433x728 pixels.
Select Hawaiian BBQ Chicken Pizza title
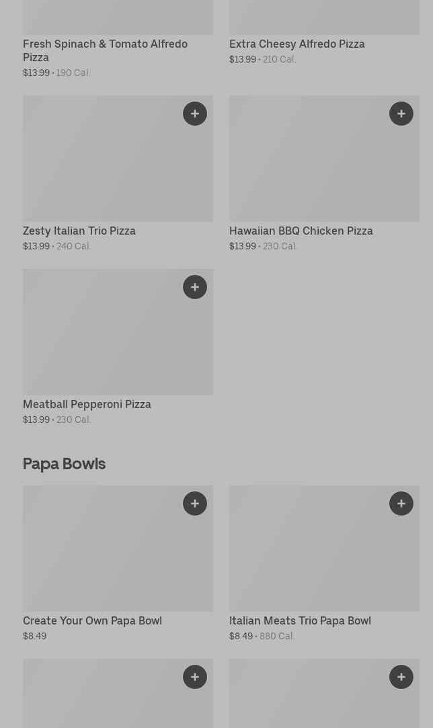[301, 231]
